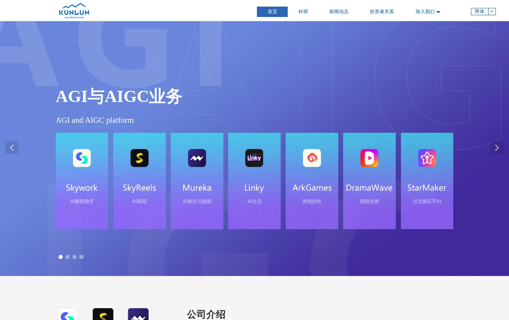The height and width of the screenshot is (320, 509).
Task: Click the Mureka thumbnail below the banner
Action: click(138, 314)
